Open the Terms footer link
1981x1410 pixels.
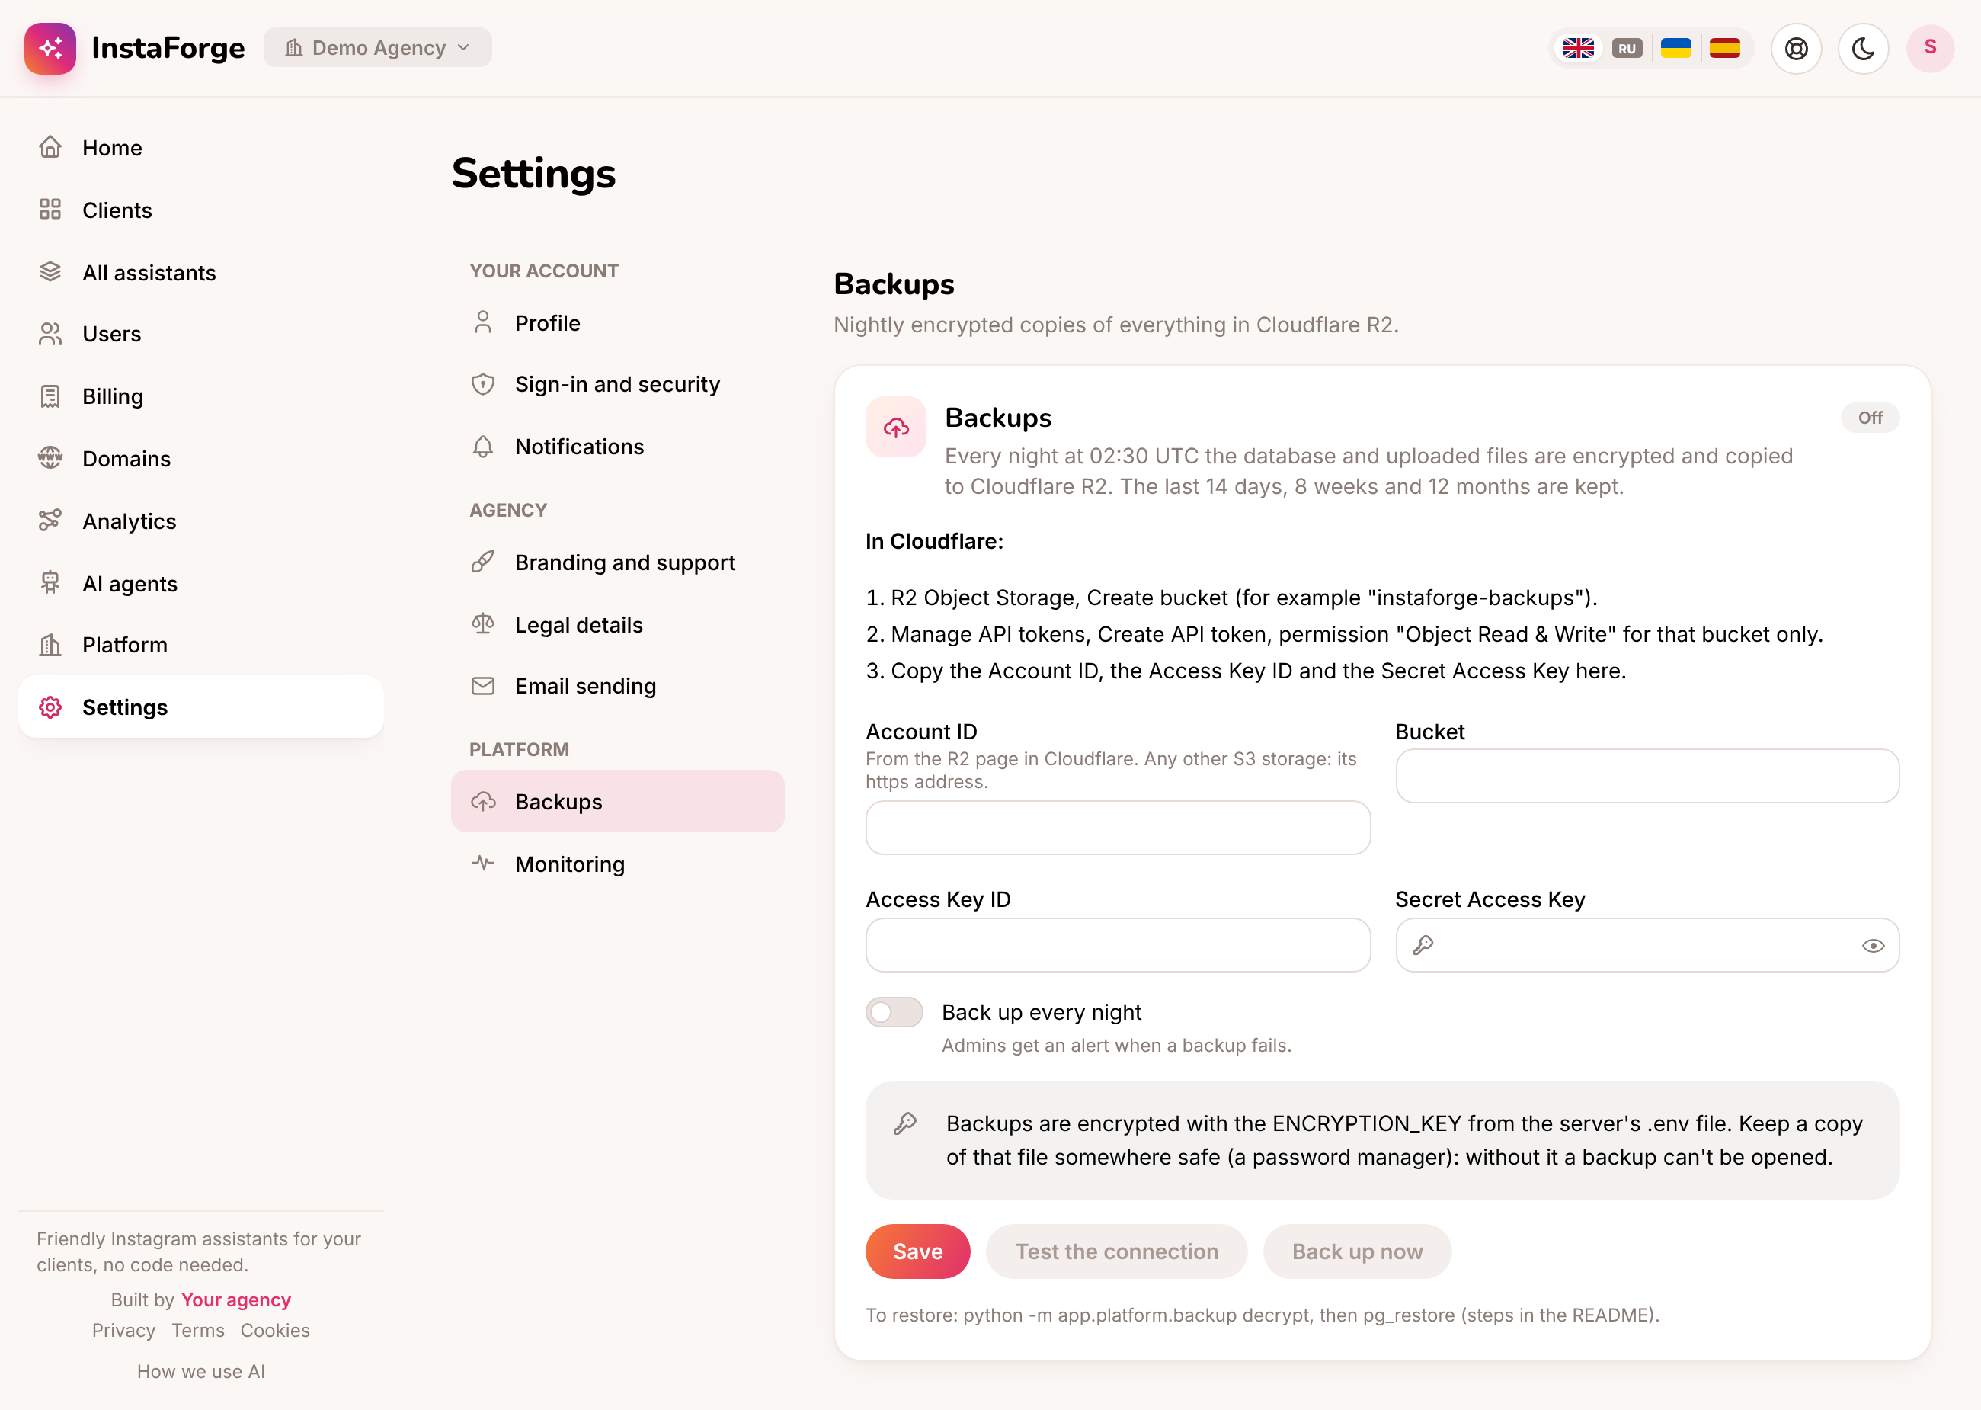[198, 1330]
